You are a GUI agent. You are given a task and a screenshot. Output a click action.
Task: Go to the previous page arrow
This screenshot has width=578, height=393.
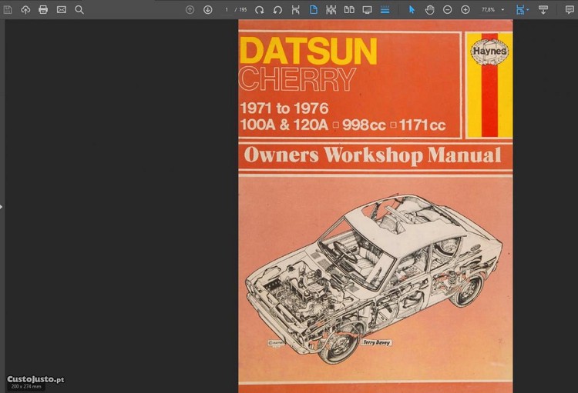point(190,10)
